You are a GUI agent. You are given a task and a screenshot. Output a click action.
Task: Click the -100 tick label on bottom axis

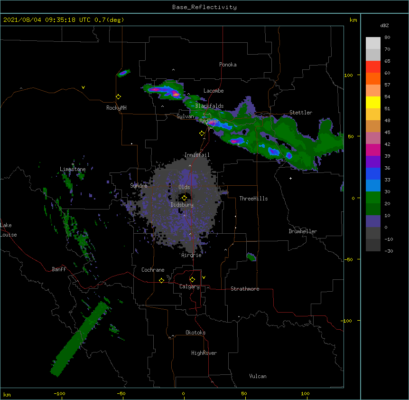click(59, 393)
